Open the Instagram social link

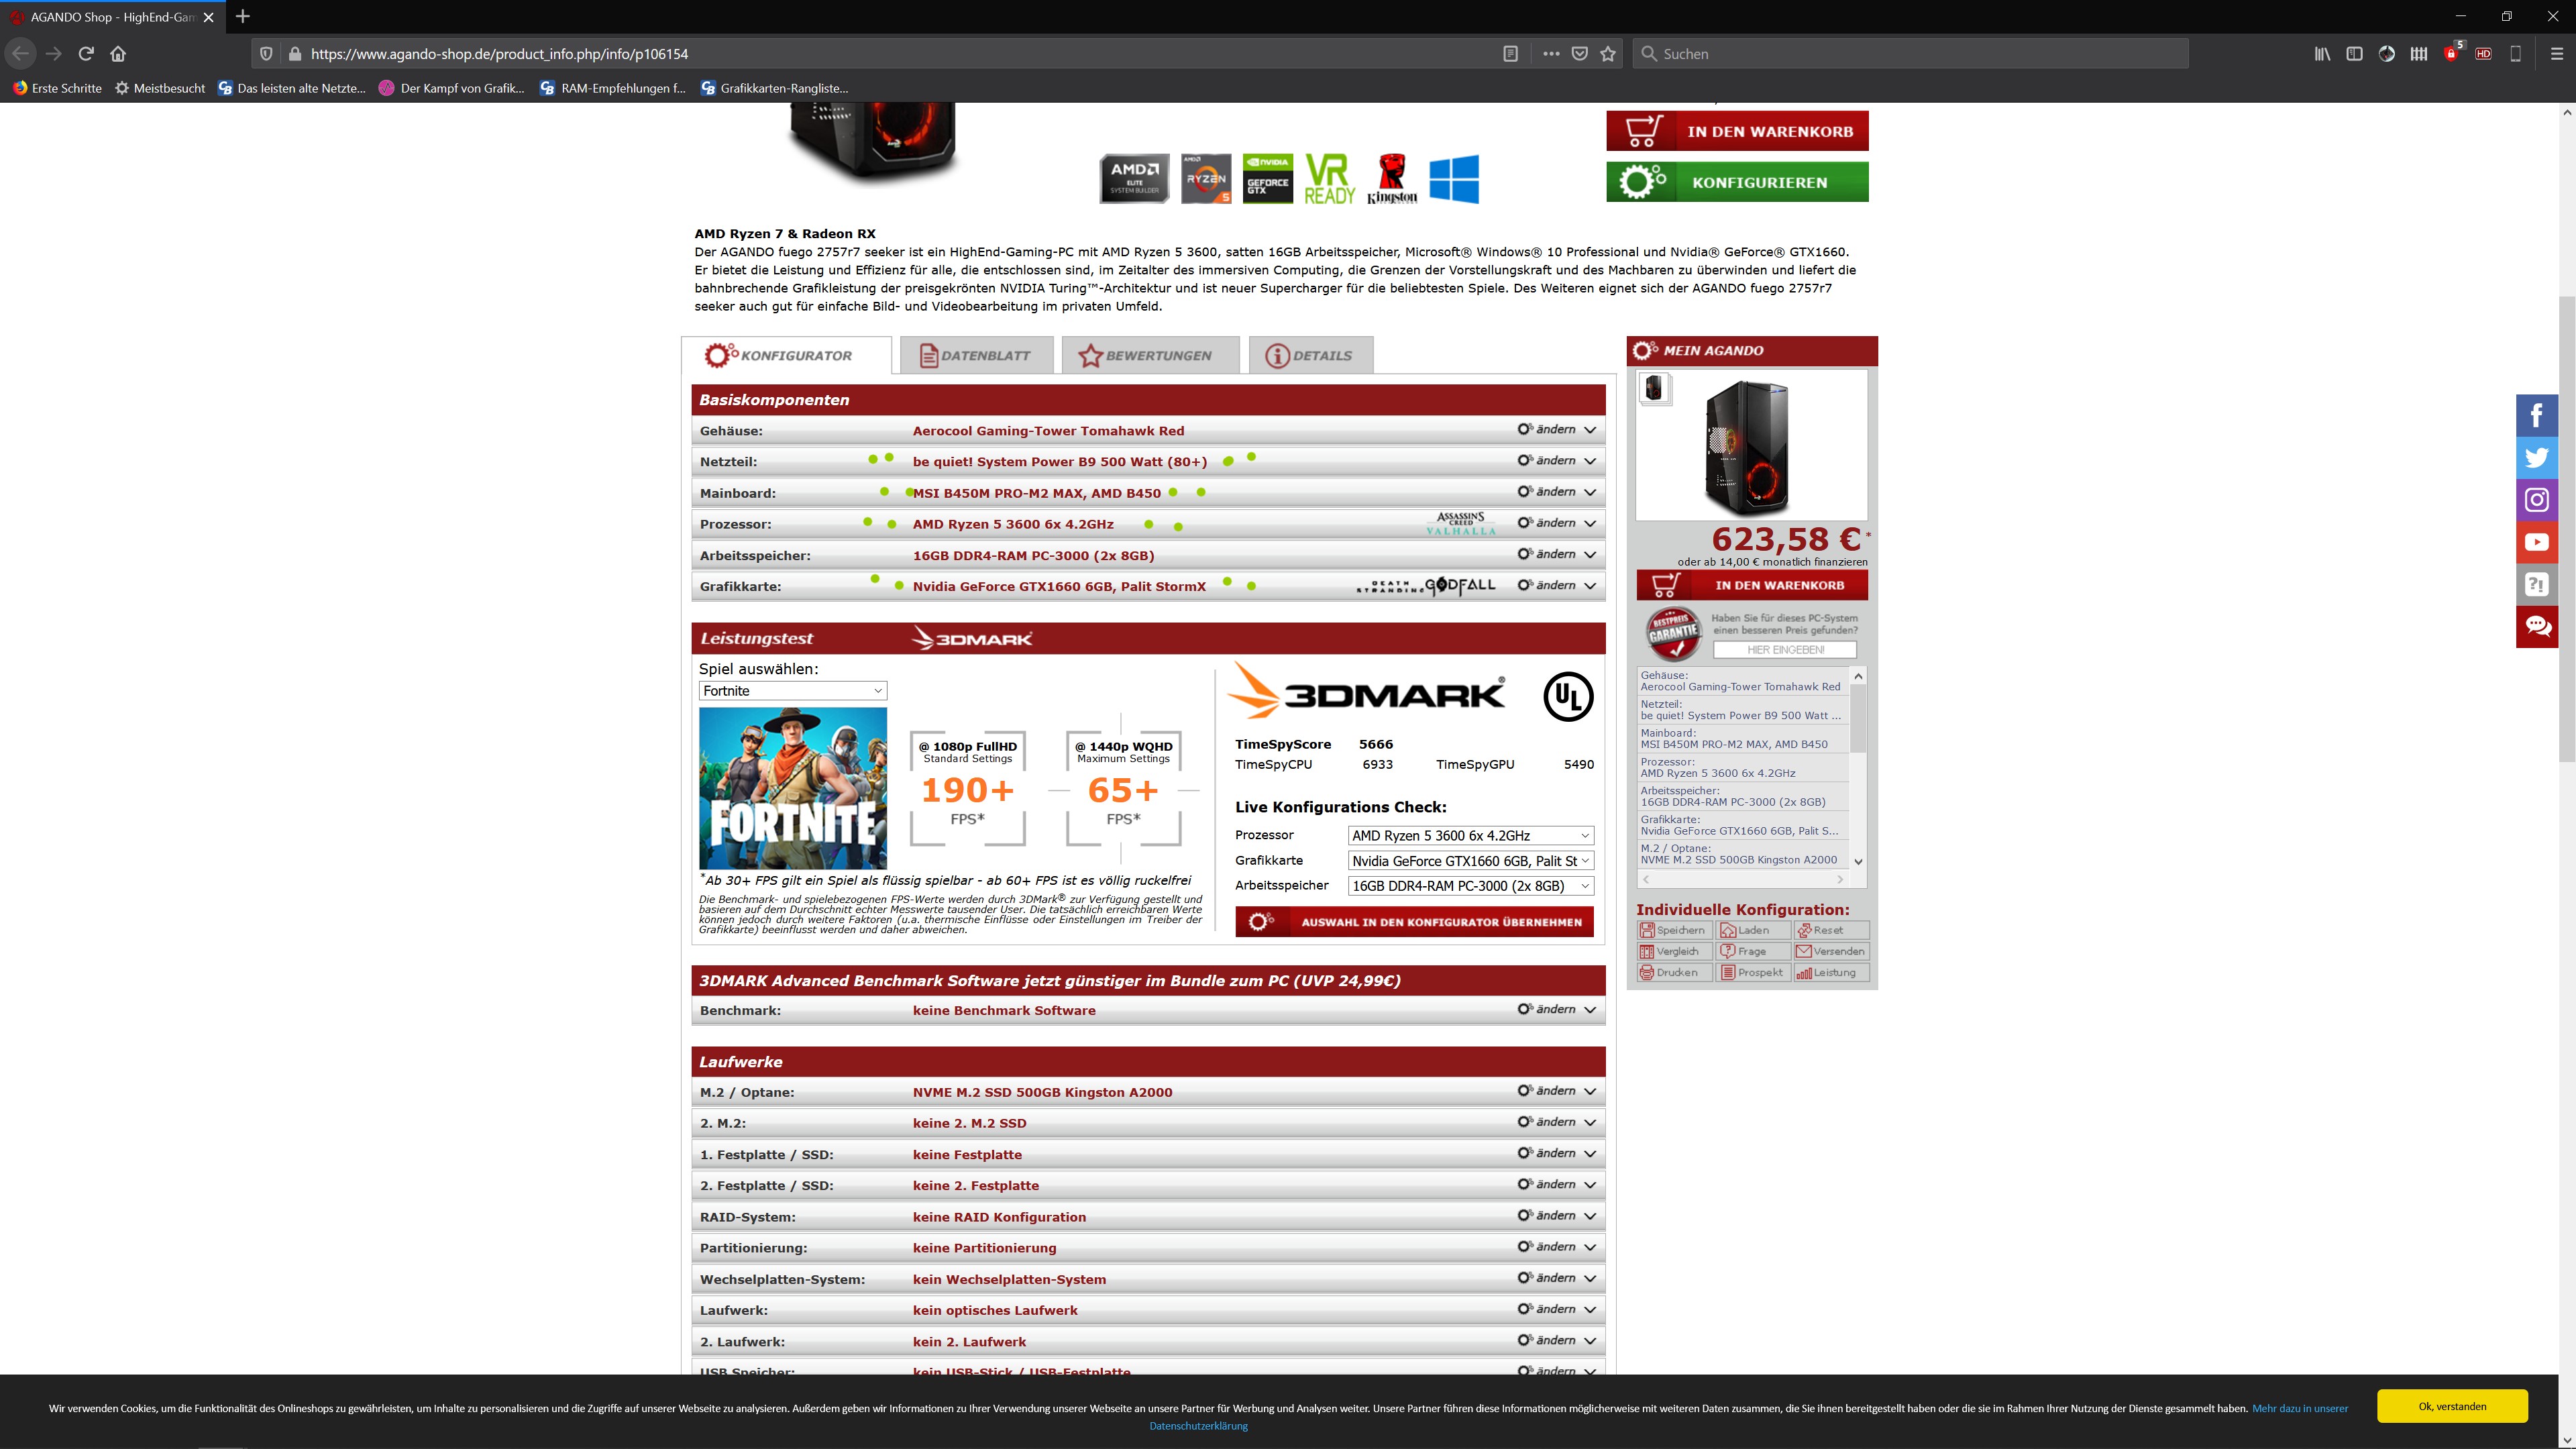[x=2536, y=500]
